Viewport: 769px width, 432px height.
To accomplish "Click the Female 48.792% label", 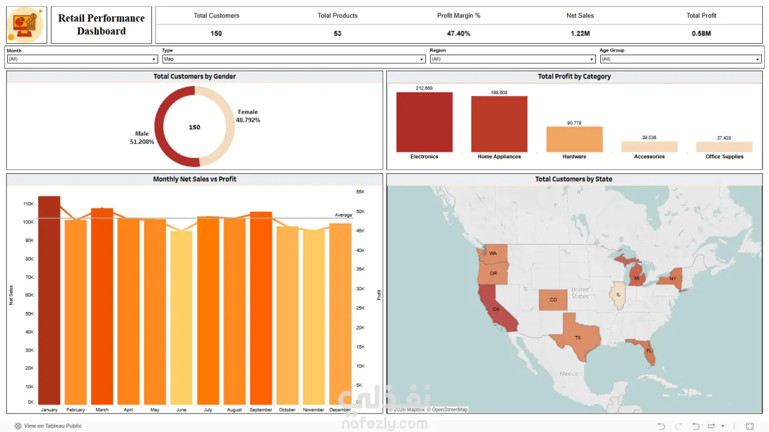I will (248, 116).
